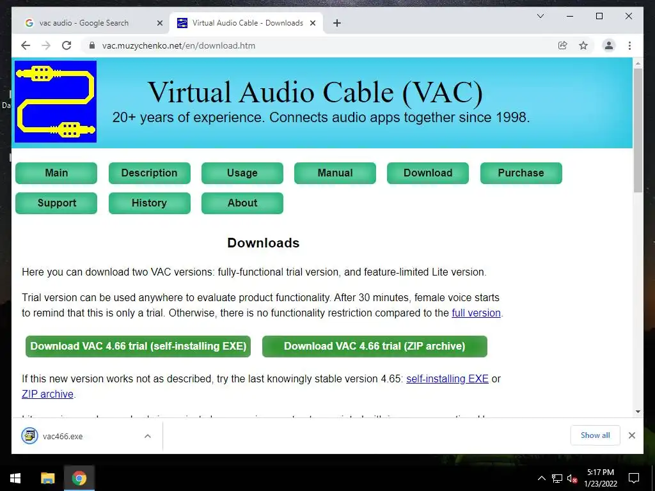Close the downloads bar
655x491 pixels.
tap(632, 435)
